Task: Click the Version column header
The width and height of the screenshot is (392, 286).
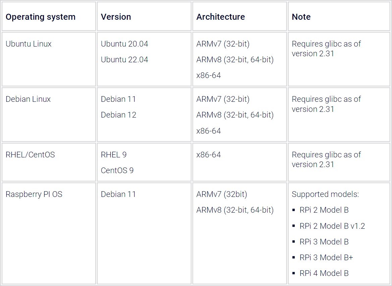Action: pyautogui.click(x=116, y=17)
